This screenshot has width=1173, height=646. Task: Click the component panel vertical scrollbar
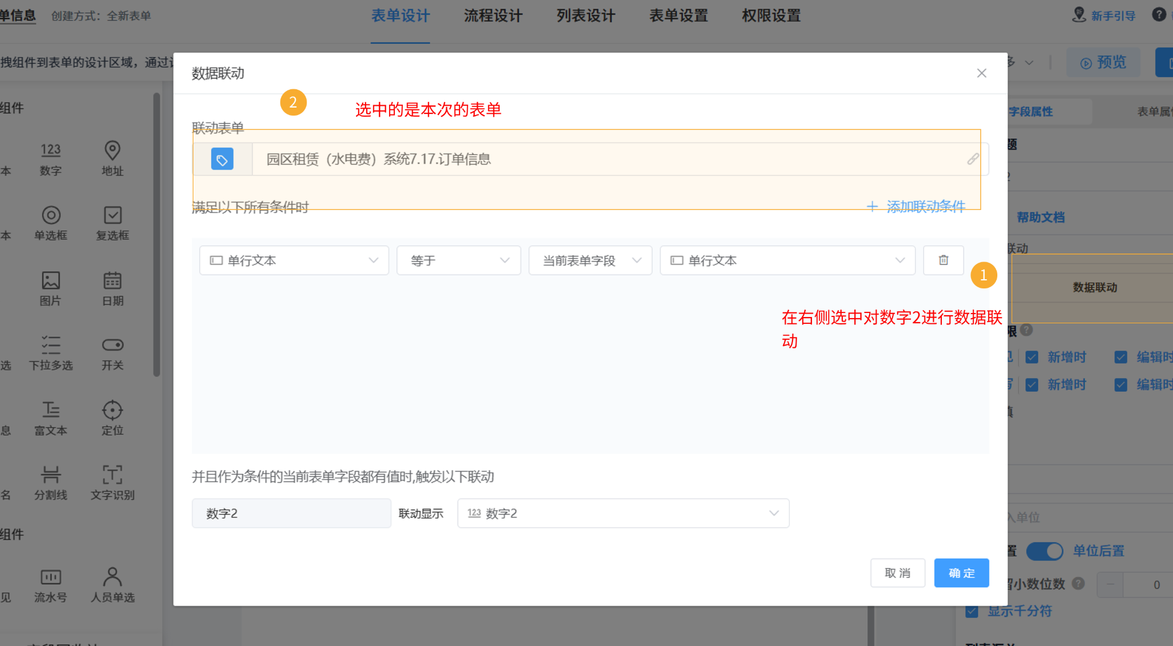point(157,235)
